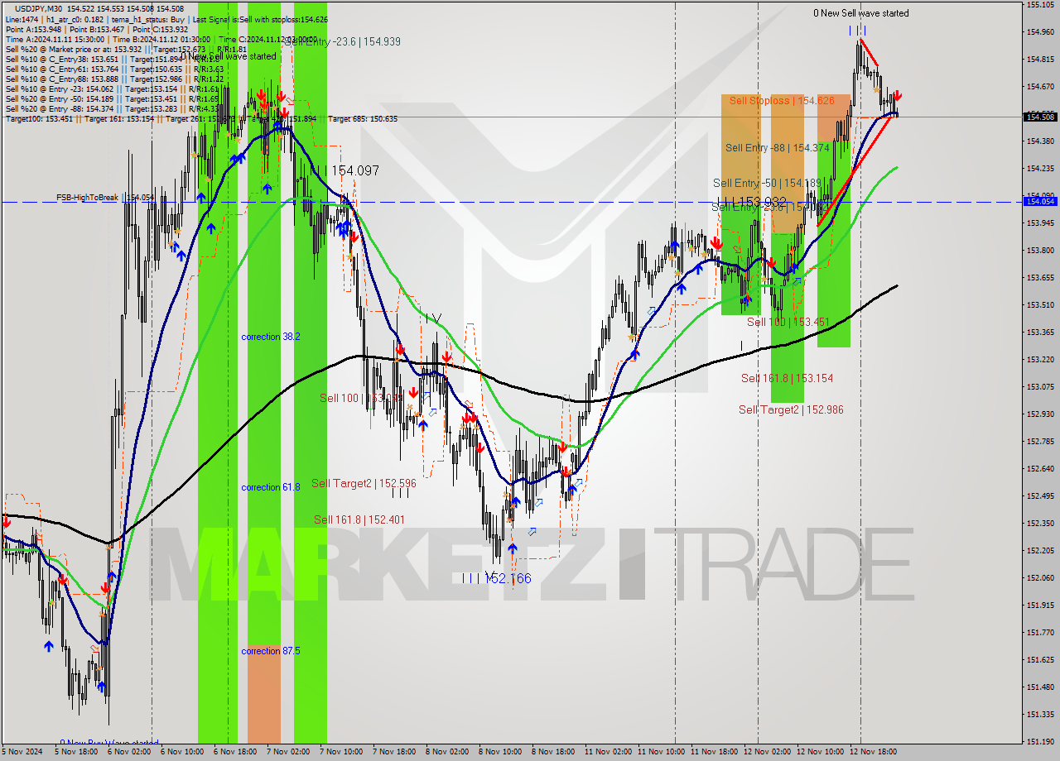Click the 151.190 price axis label
This screenshot has height=761, width=1060.
1040,742
